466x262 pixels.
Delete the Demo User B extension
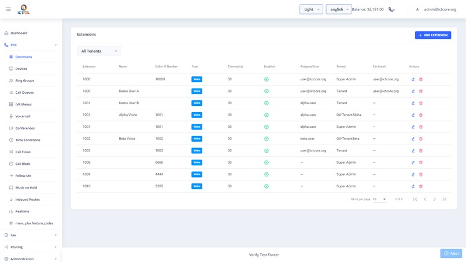click(x=421, y=103)
